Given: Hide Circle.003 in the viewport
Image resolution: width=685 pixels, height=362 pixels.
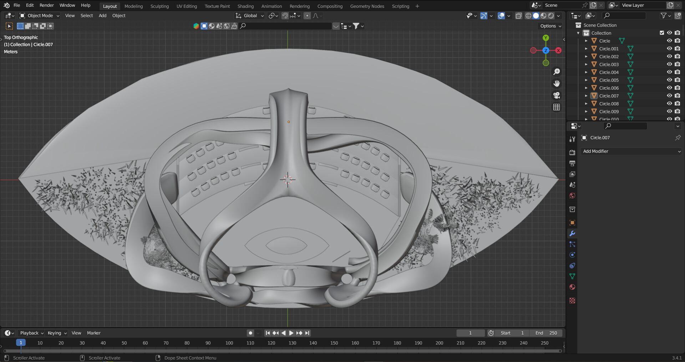Looking at the screenshot, I should [x=669, y=64].
